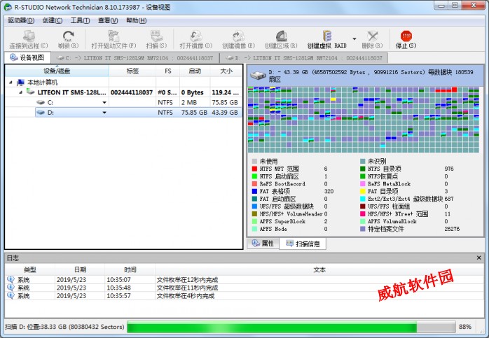489x338 pixels.
Task: Switch to the D: LITEON drive tab
Action: [x=304, y=58]
